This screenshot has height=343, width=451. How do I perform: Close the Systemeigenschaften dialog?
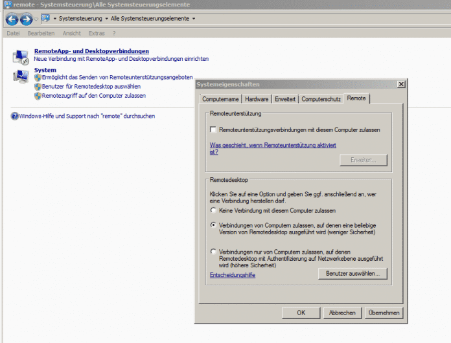[x=401, y=84]
